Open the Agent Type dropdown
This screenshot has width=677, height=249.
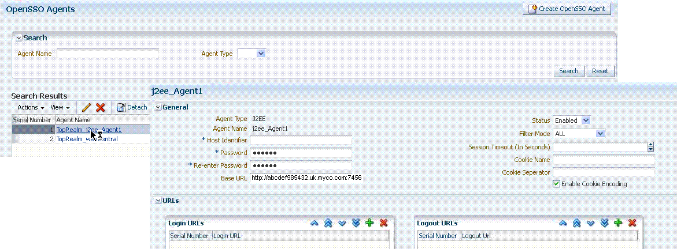[251, 54]
